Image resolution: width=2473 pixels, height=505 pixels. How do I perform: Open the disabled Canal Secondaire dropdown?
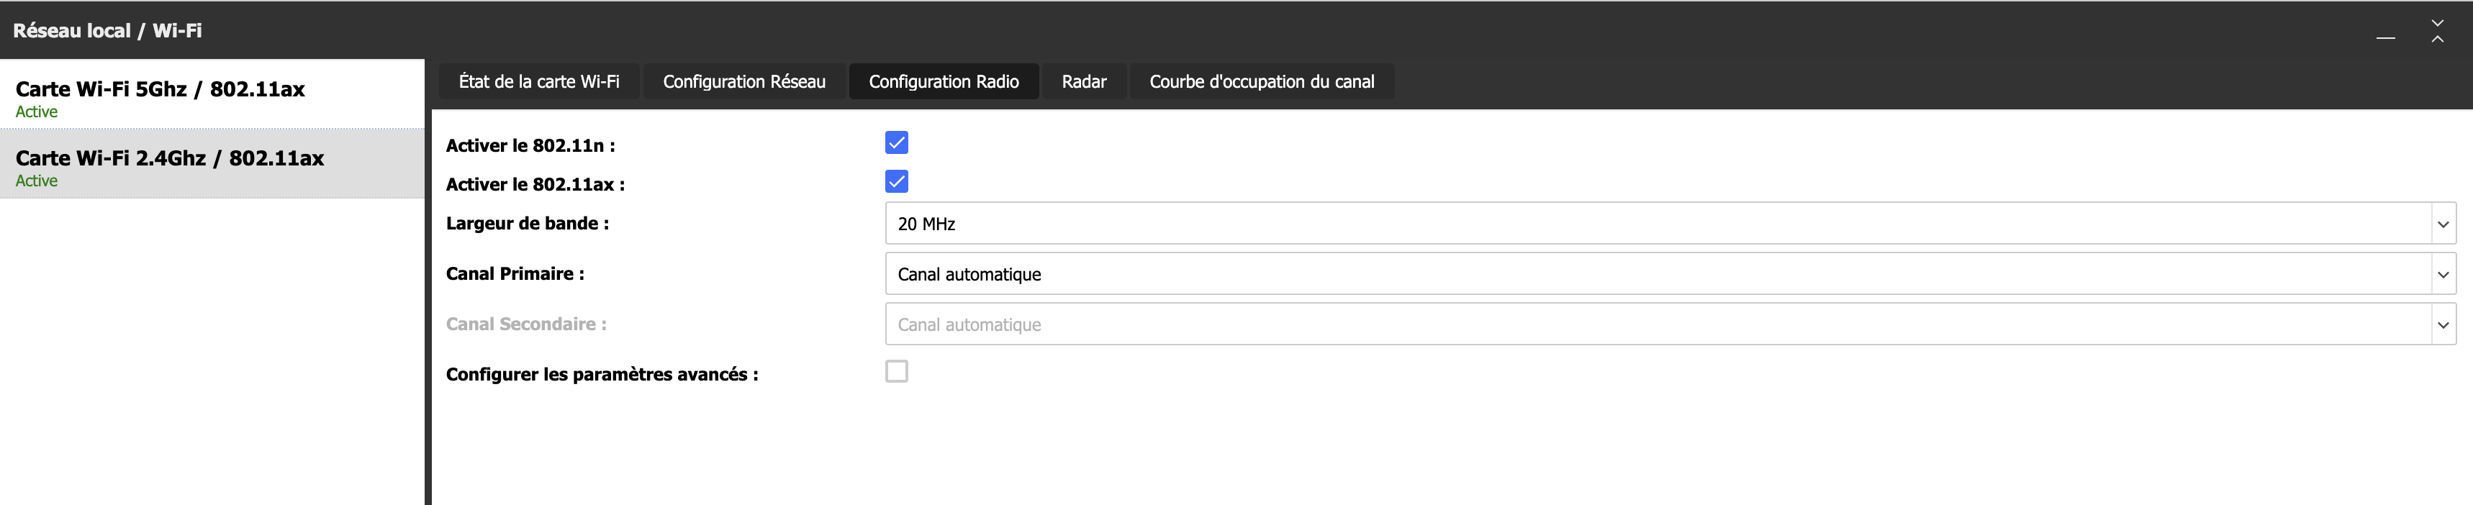[1670, 324]
